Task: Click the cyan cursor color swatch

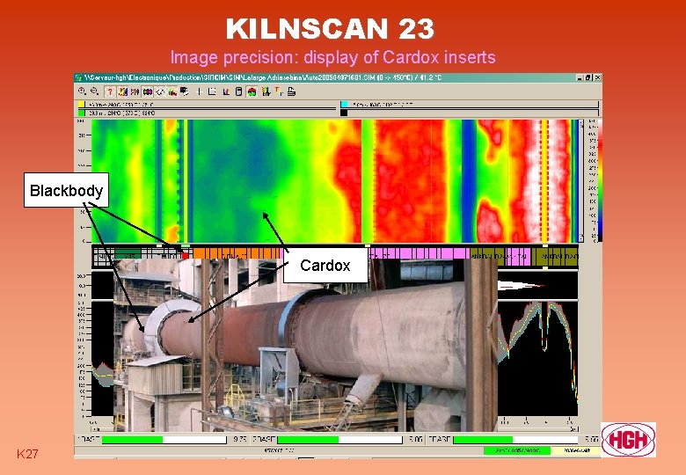Action: coord(344,105)
